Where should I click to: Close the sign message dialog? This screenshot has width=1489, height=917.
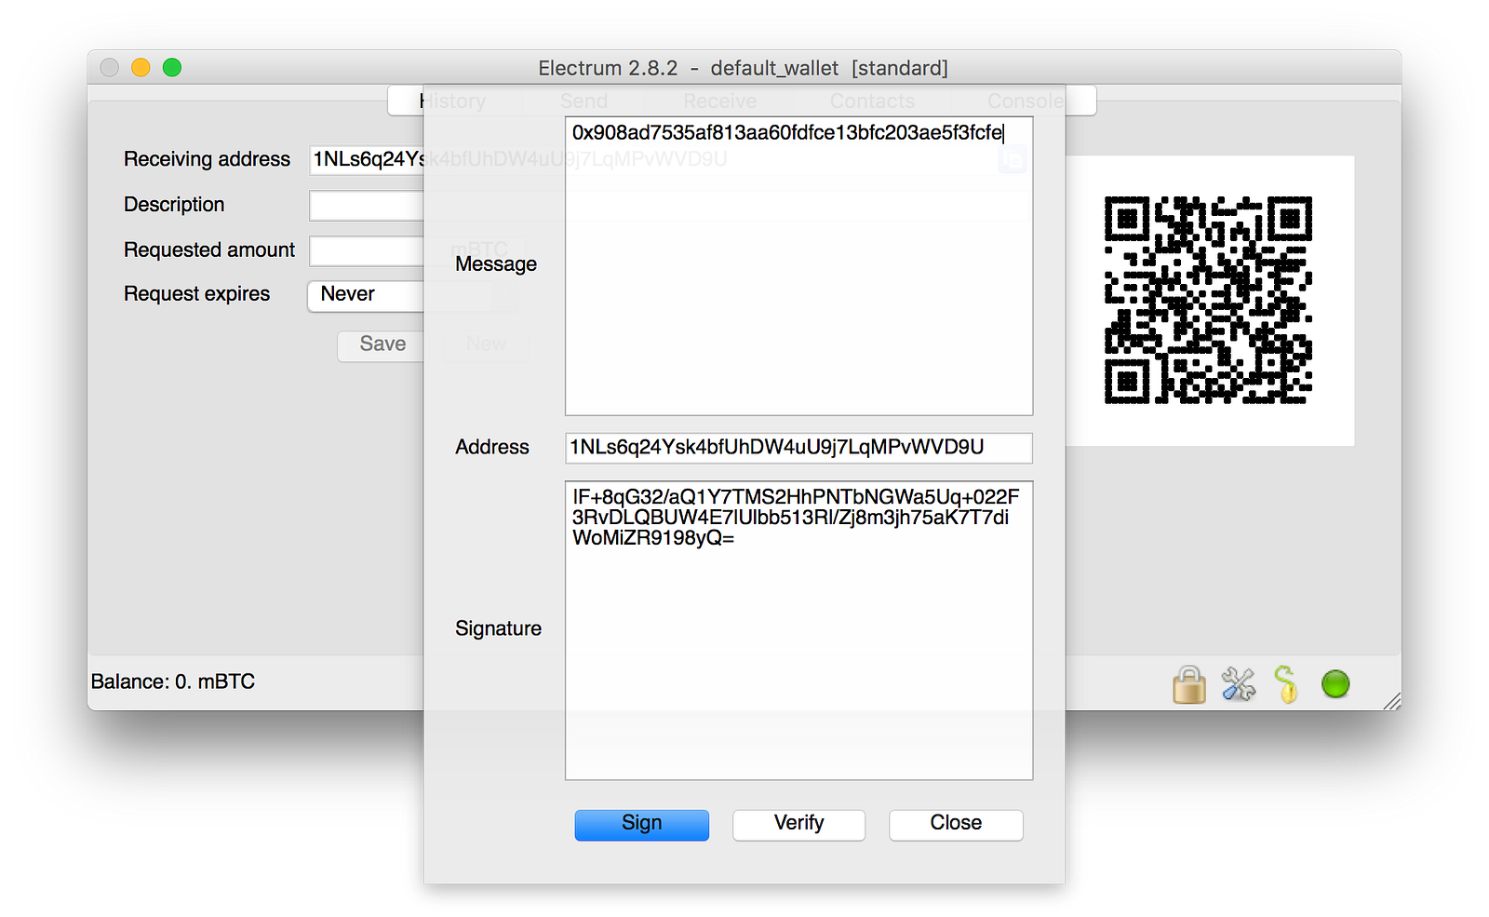tap(956, 824)
